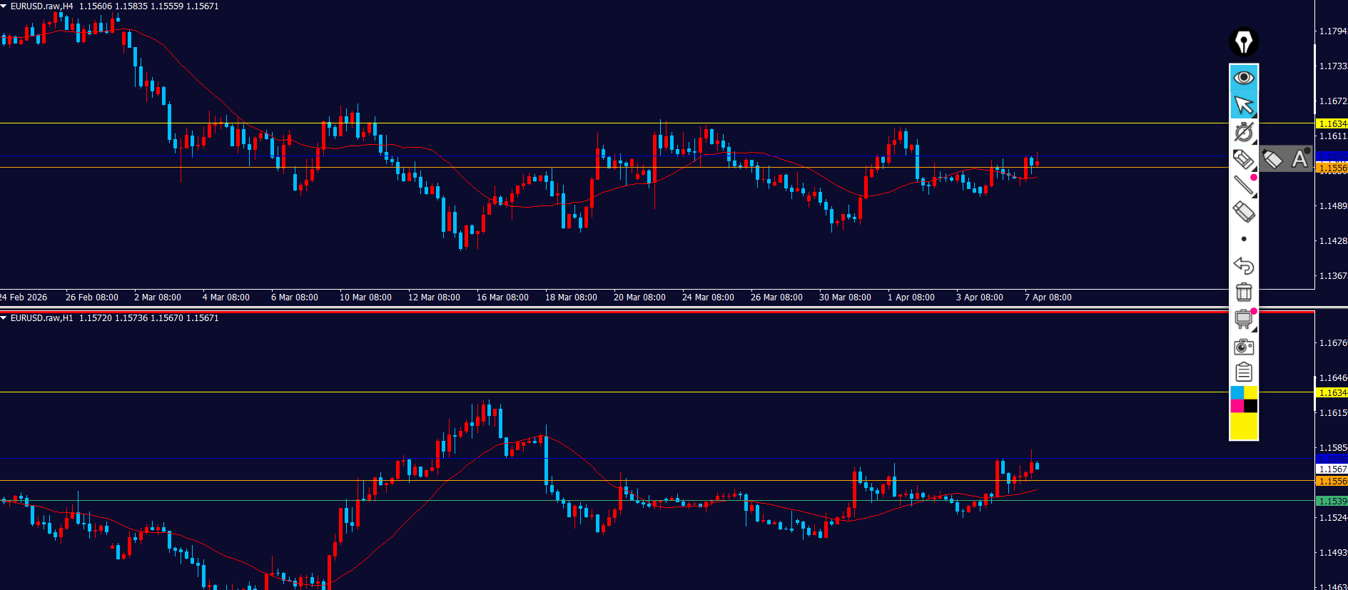This screenshot has width=1348, height=590.
Task: Open the easel canvas tool
Action: (x=1244, y=319)
